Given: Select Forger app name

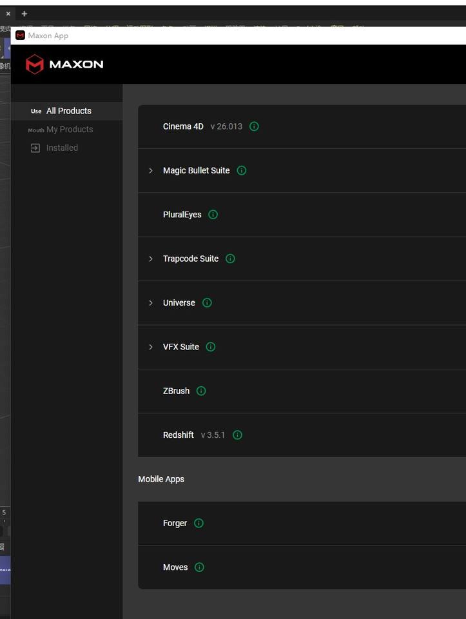Looking at the screenshot, I should [175, 524].
